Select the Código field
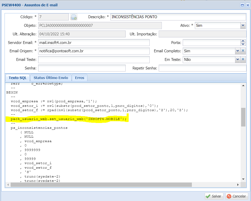Screen dimensions: 251x201 [x=54, y=17]
